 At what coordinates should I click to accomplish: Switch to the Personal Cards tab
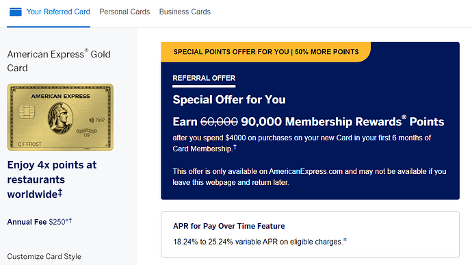pos(124,12)
